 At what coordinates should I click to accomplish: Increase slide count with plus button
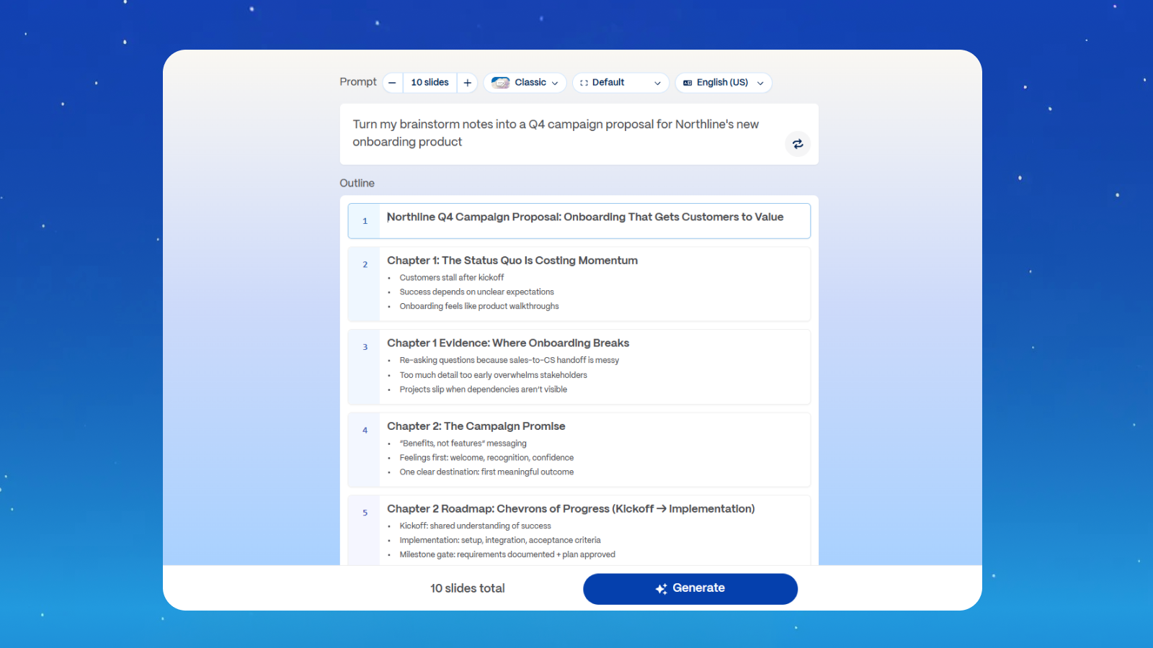coord(468,83)
